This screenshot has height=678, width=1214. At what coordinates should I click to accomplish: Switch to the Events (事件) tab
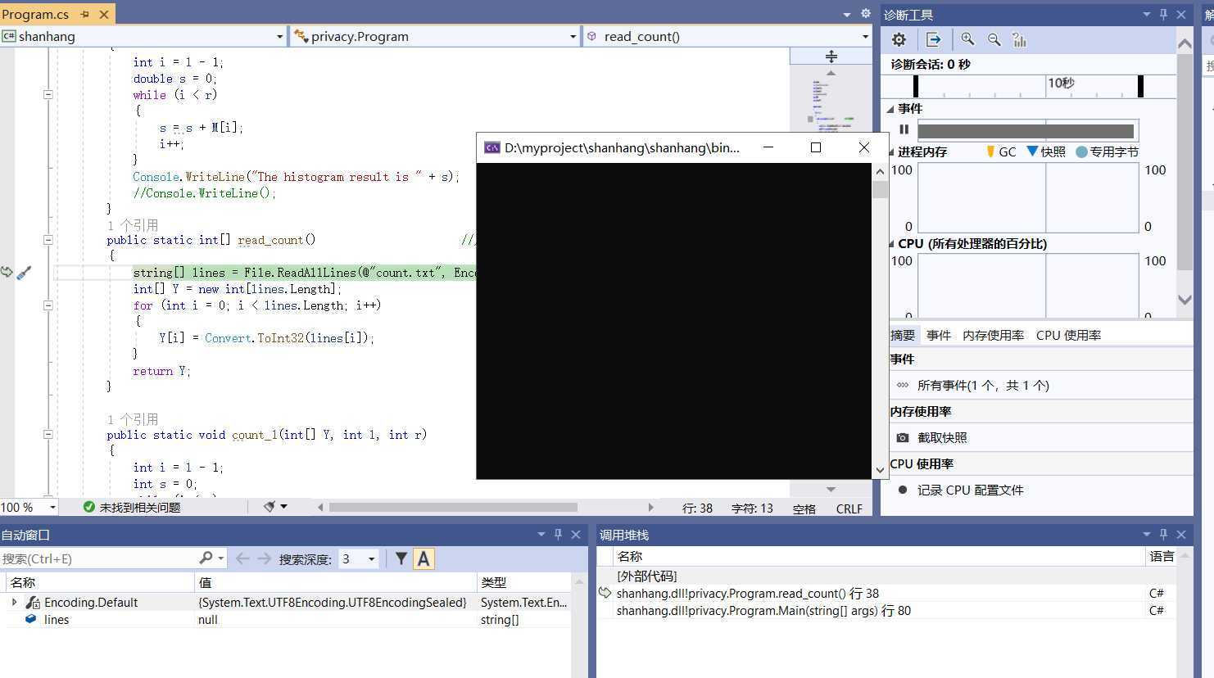tap(939, 335)
